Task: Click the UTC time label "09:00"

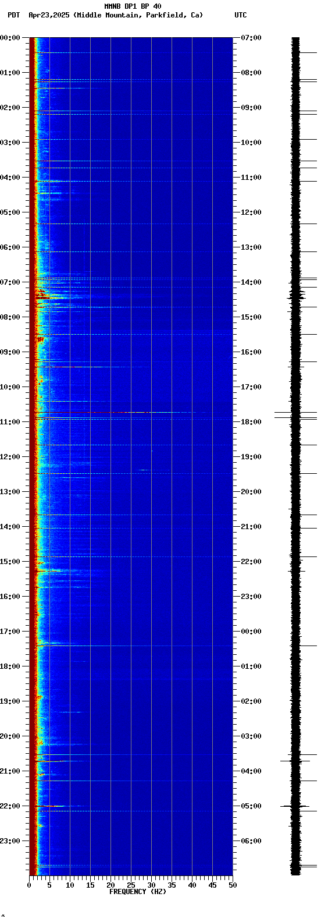Action: [x=251, y=108]
